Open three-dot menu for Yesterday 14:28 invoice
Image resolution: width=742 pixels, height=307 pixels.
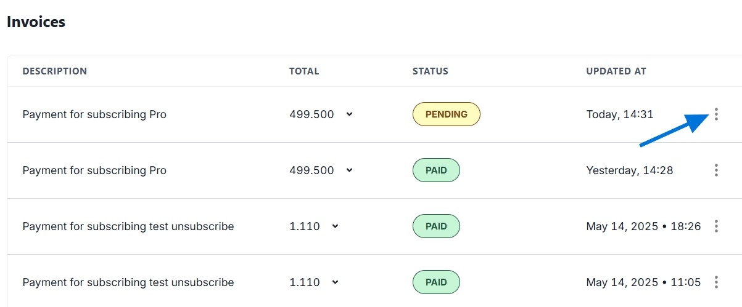(x=716, y=170)
